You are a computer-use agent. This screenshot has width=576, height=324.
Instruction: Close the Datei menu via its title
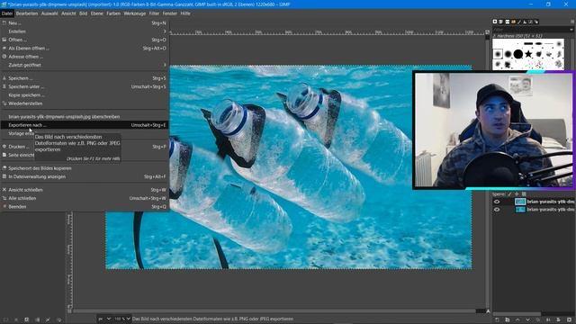tap(7, 13)
